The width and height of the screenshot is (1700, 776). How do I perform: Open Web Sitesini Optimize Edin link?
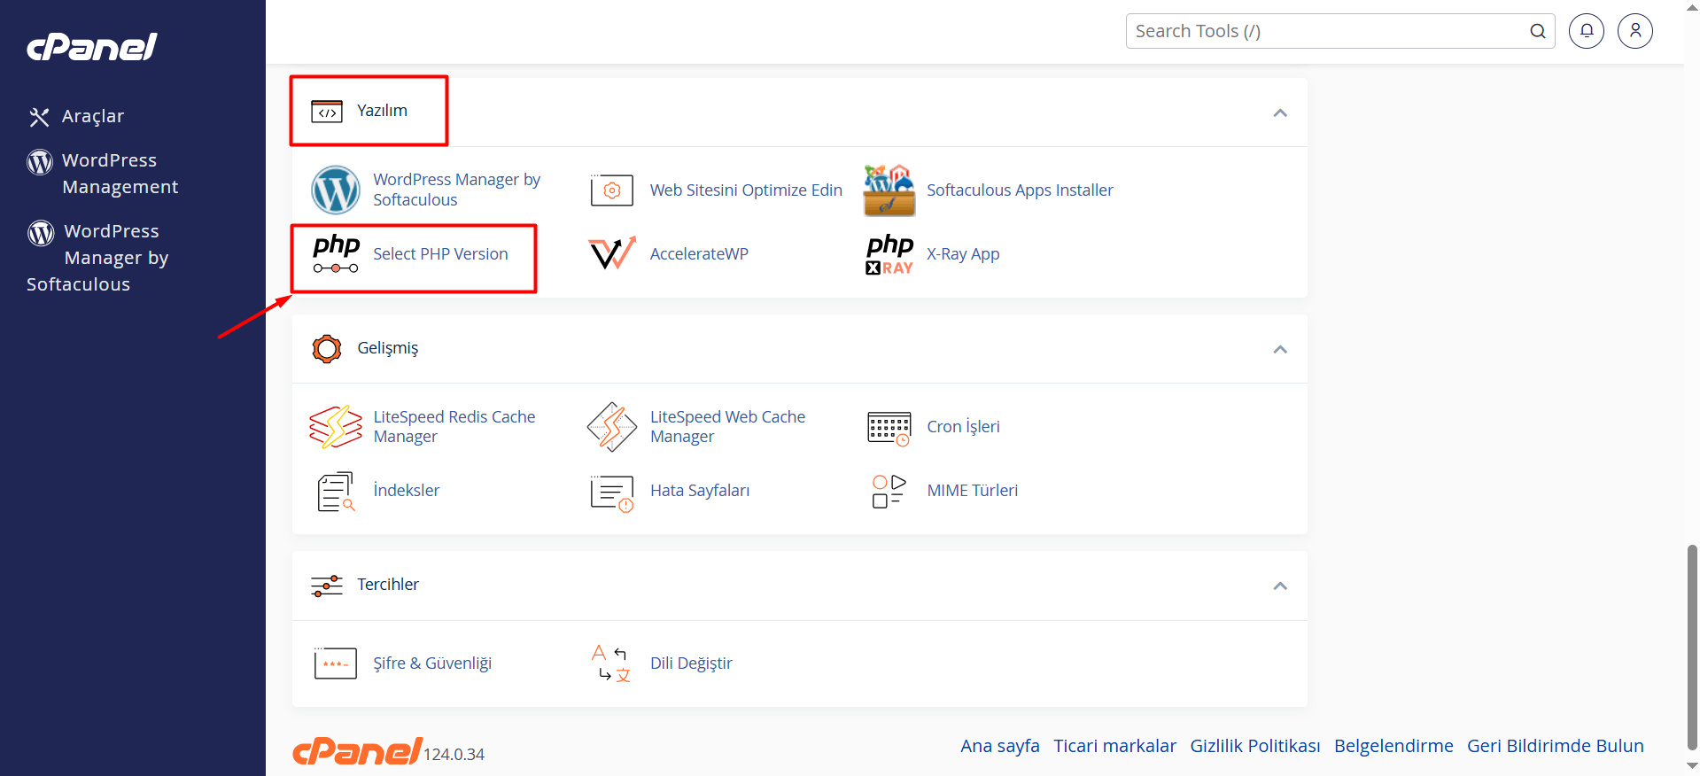pyautogui.click(x=746, y=190)
